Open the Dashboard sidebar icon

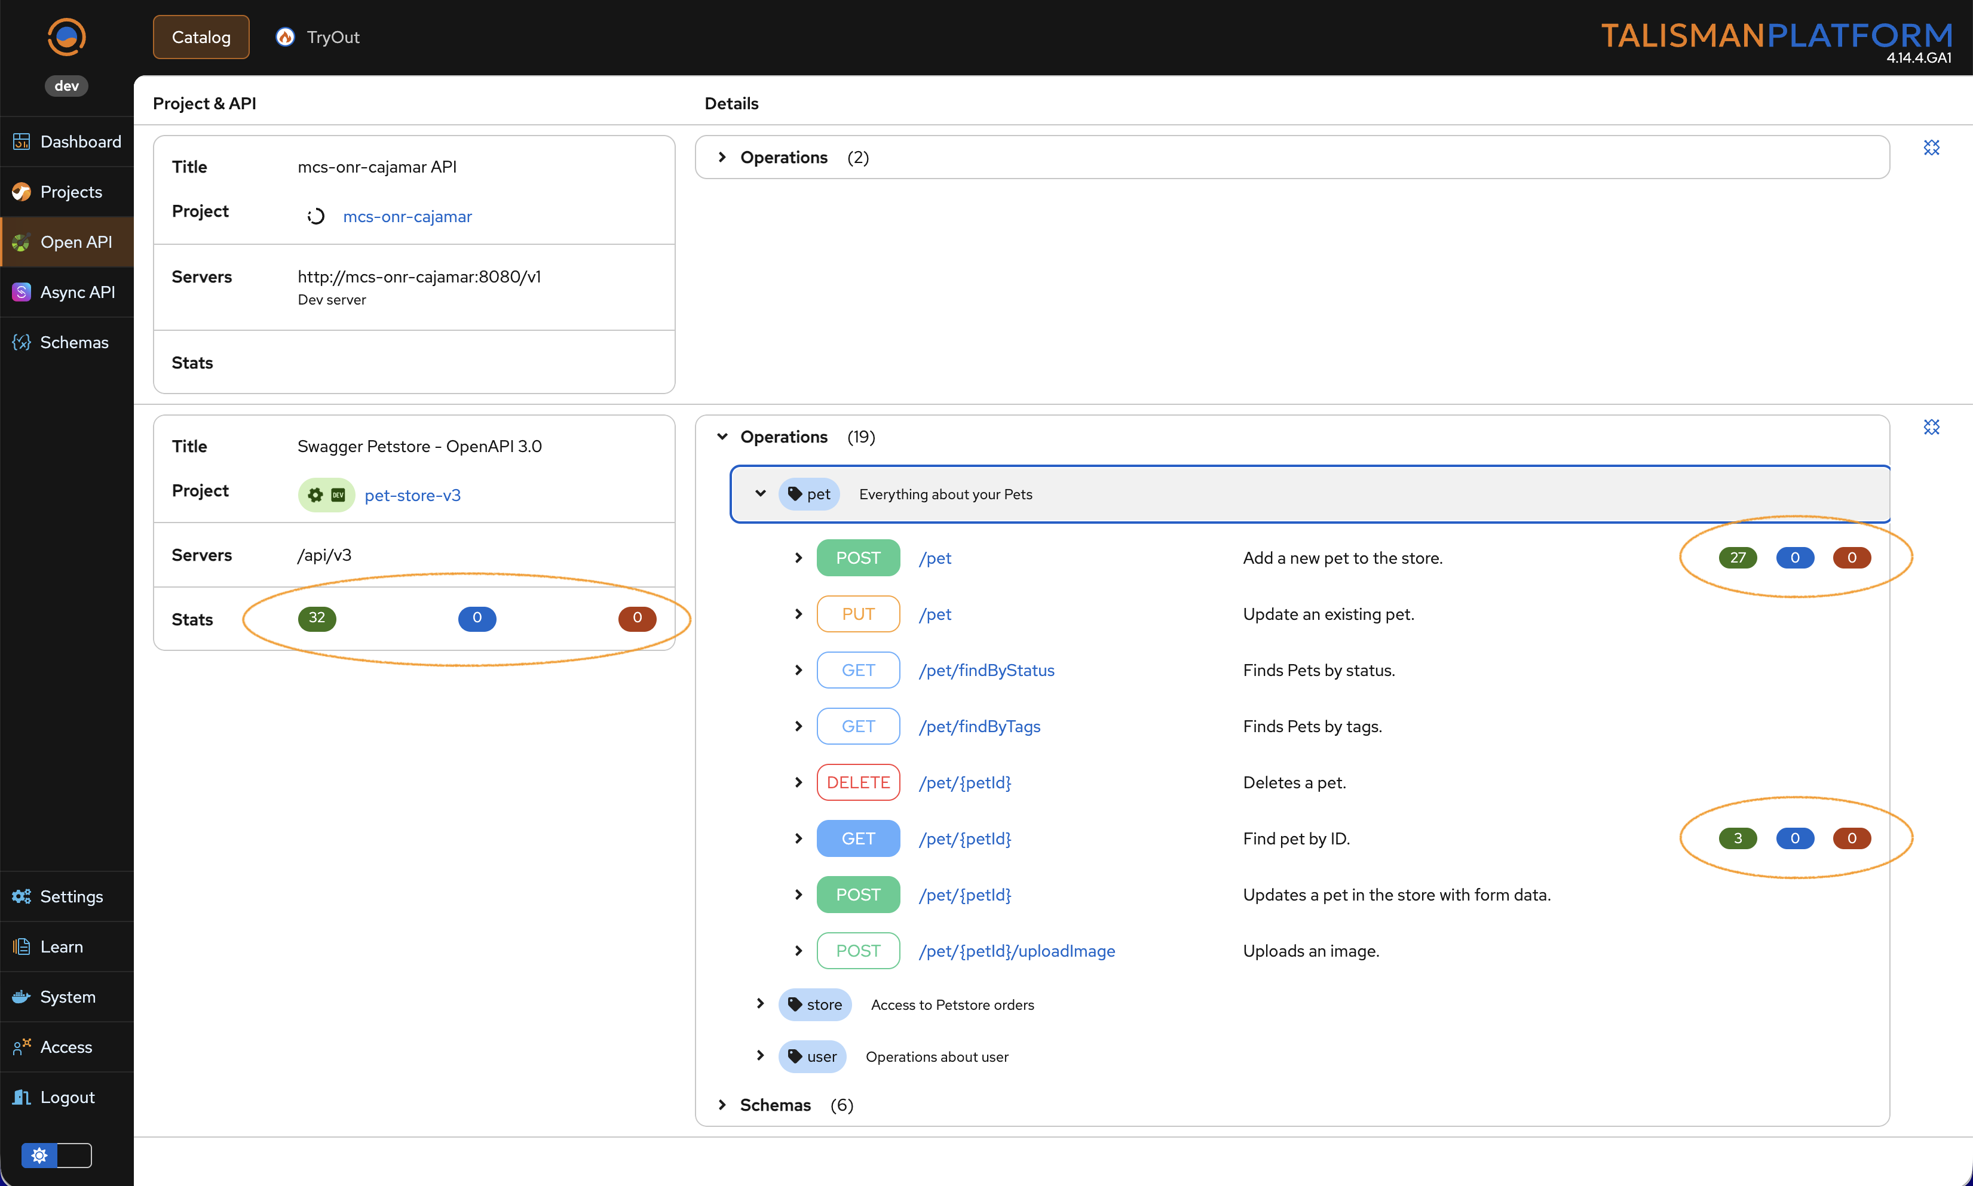22,142
